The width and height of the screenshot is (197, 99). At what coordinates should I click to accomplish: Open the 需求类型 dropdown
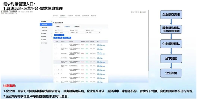pos(80,30)
